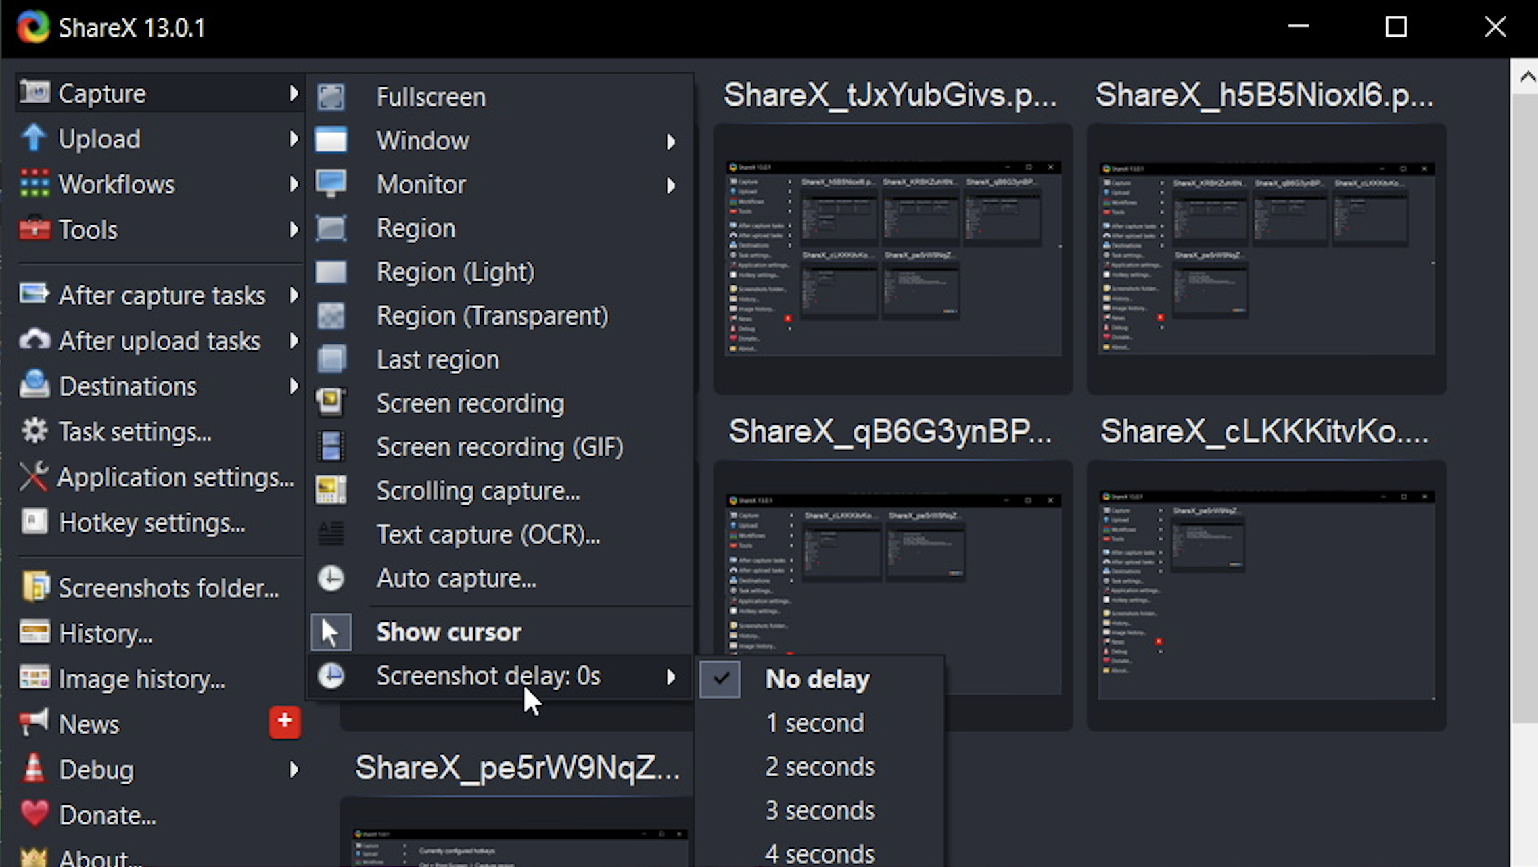Click the ShareX_qB6G3ynBP file name
Image resolution: width=1538 pixels, height=867 pixels.
(x=890, y=431)
